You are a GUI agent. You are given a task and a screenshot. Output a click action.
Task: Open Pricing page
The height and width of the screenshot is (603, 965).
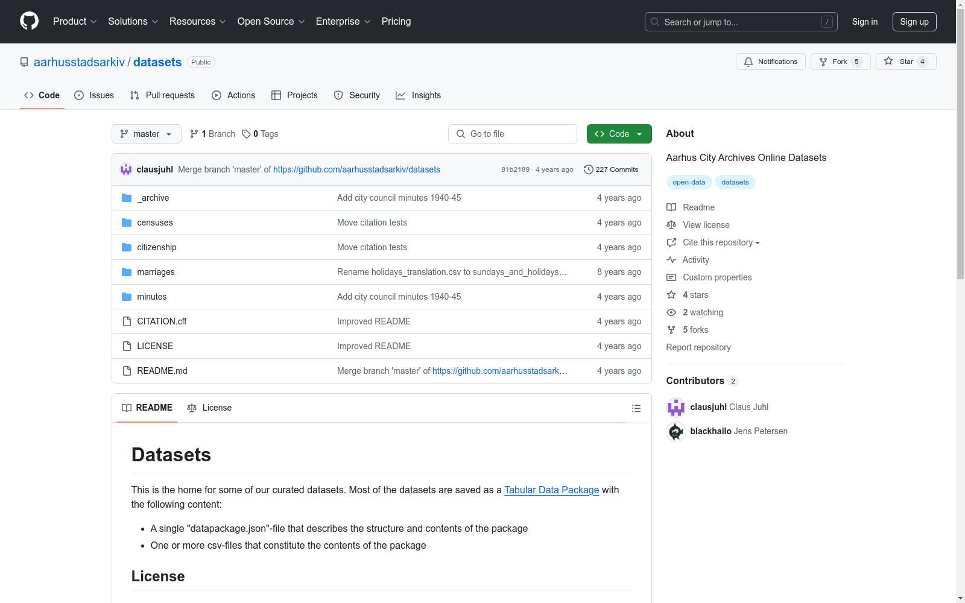(x=396, y=22)
